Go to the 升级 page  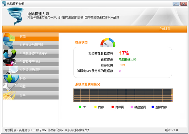(x=31, y=79)
